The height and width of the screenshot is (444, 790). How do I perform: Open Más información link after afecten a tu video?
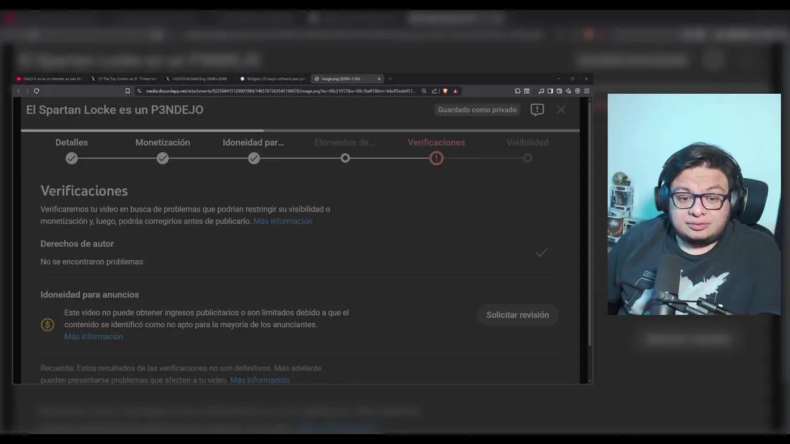pyautogui.click(x=259, y=380)
